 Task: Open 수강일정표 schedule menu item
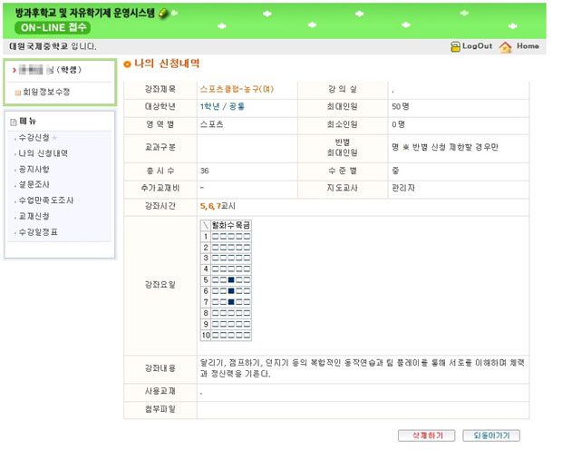click(37, 232)
